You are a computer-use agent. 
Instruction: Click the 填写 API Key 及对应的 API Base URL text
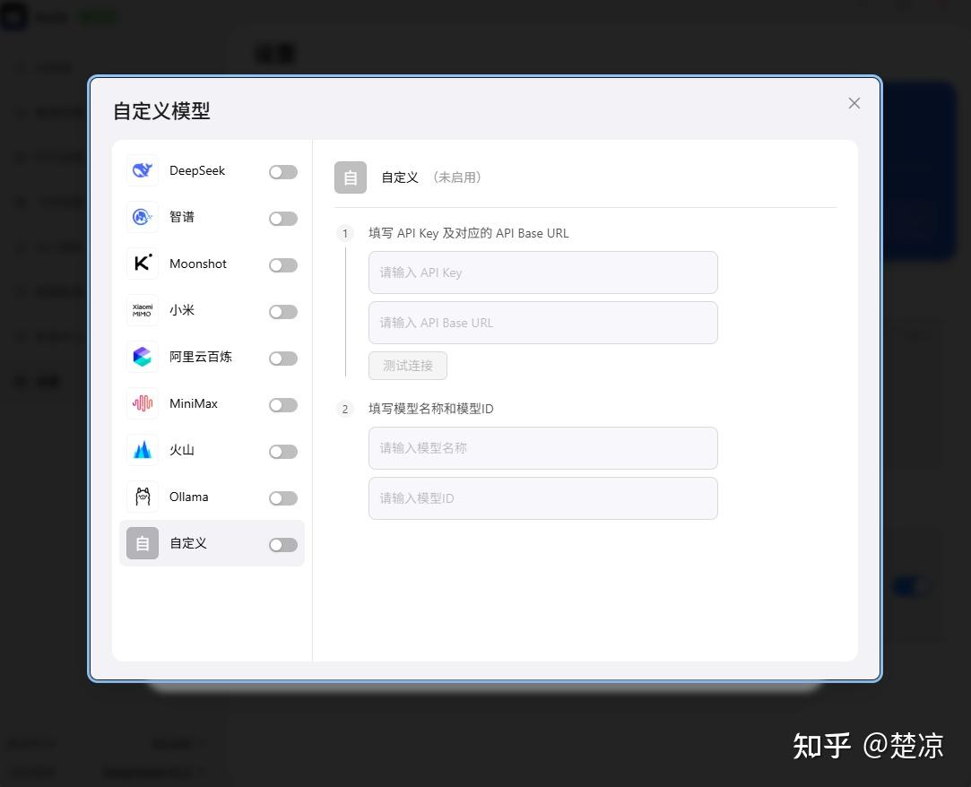[x=468, y=233]
